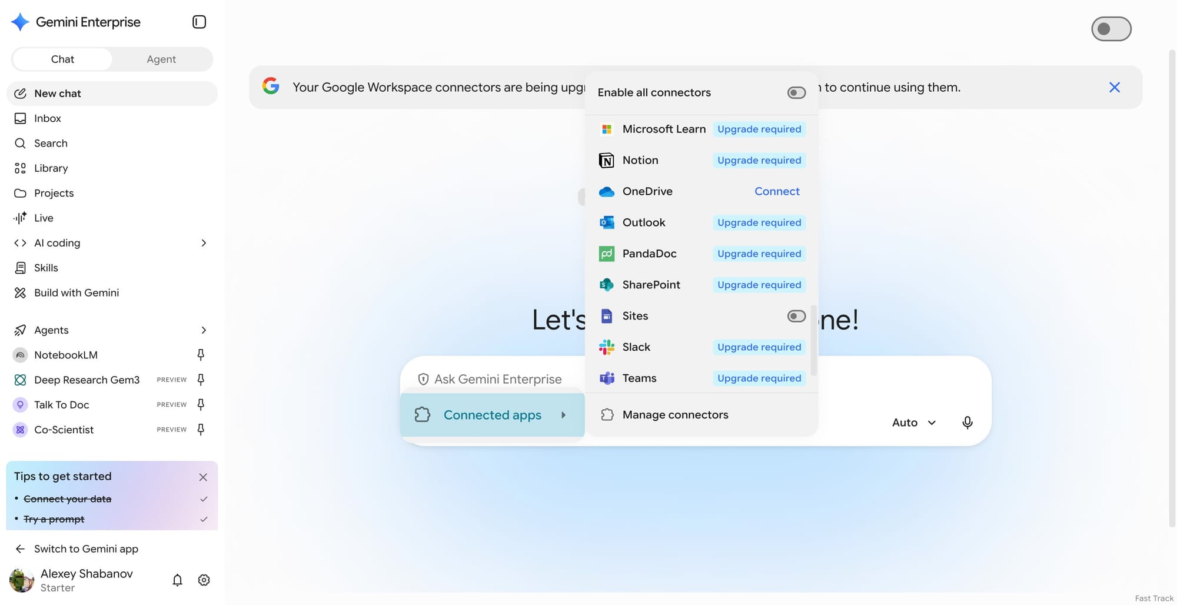This screenshot has height=605, width=1177.
Task: Pin or unpin NotebookLM agent
Action: [201, 355]
